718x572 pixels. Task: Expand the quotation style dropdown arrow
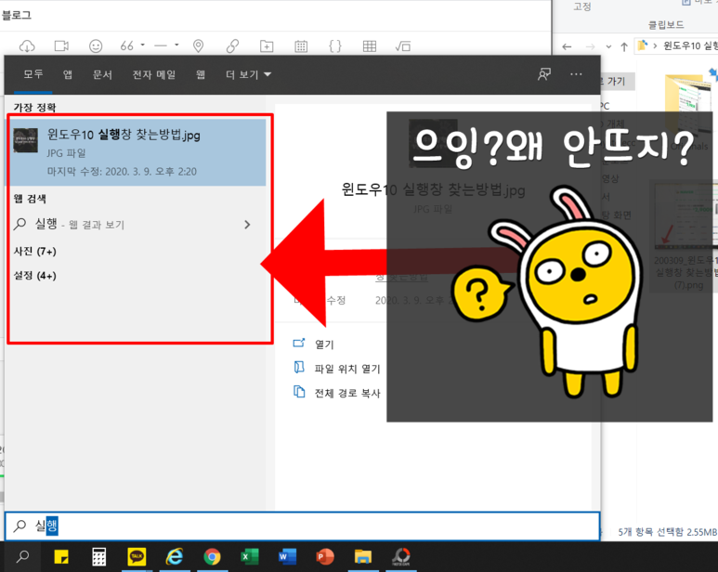click(142, 45)
